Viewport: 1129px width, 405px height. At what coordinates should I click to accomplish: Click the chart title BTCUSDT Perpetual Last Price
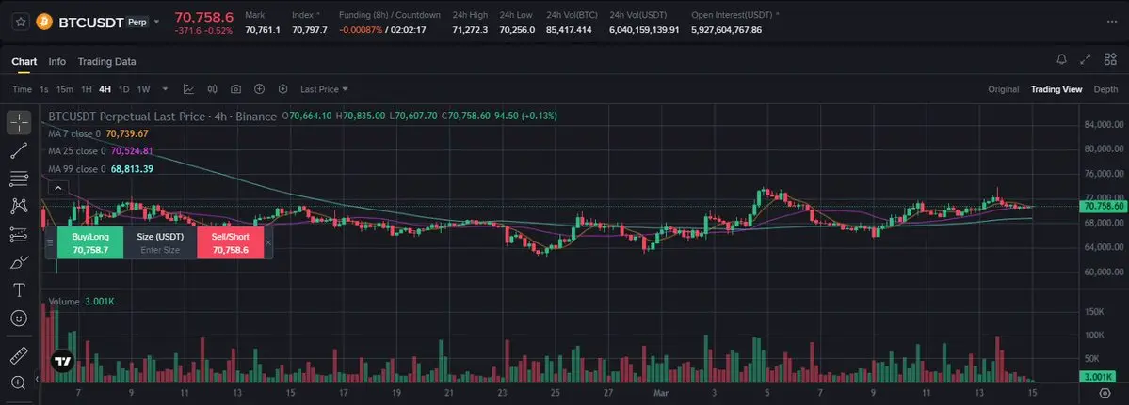[127, 116]
